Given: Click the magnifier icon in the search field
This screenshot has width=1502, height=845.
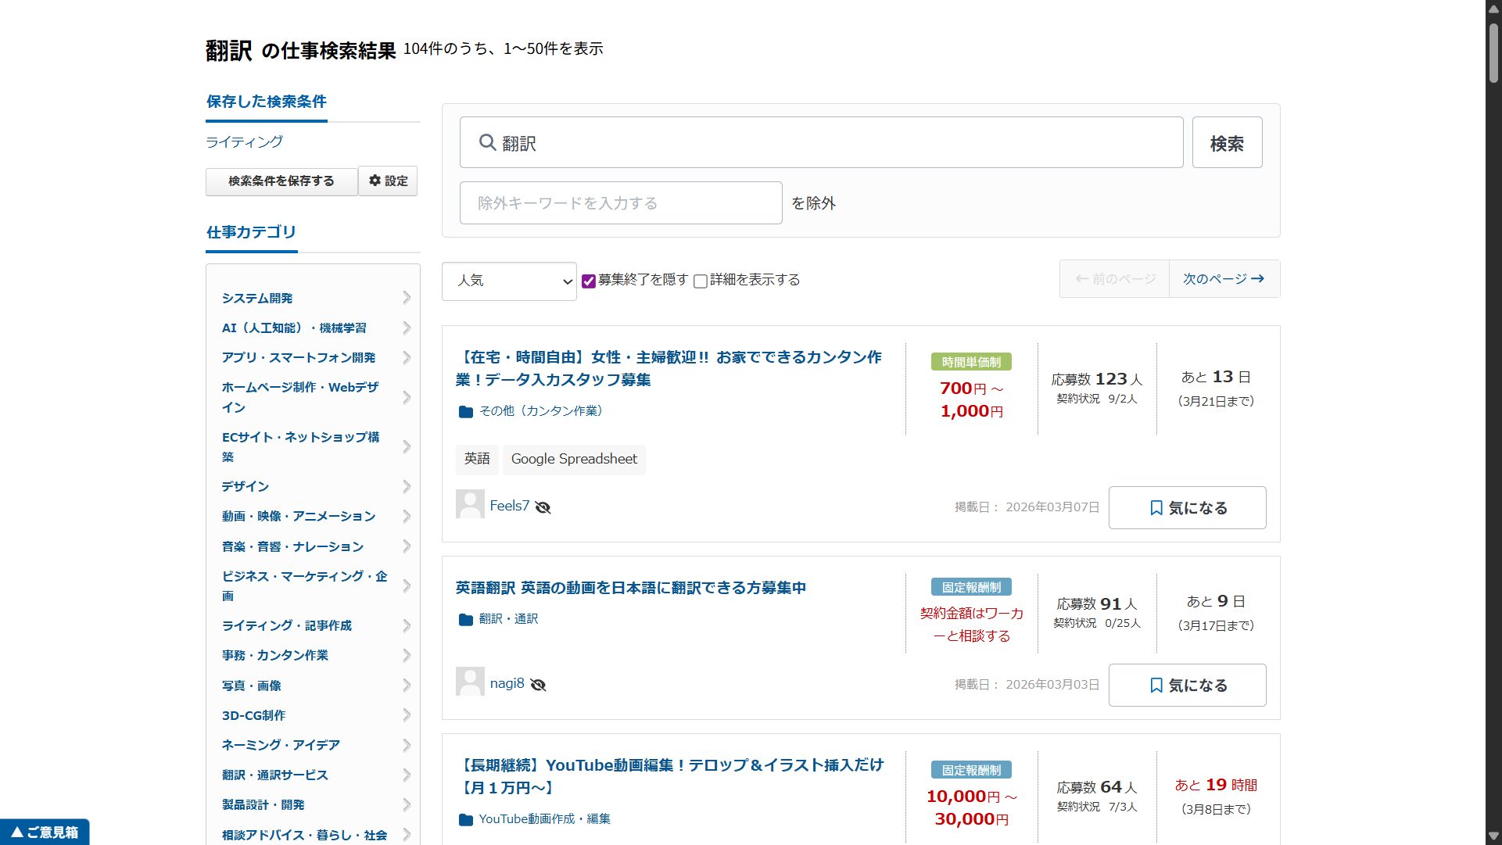Looking at the screenshot, I should coord(487,141).
